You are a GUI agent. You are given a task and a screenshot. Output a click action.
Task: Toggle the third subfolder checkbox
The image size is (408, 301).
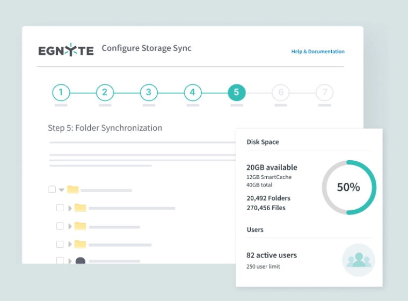pos(60,244)
